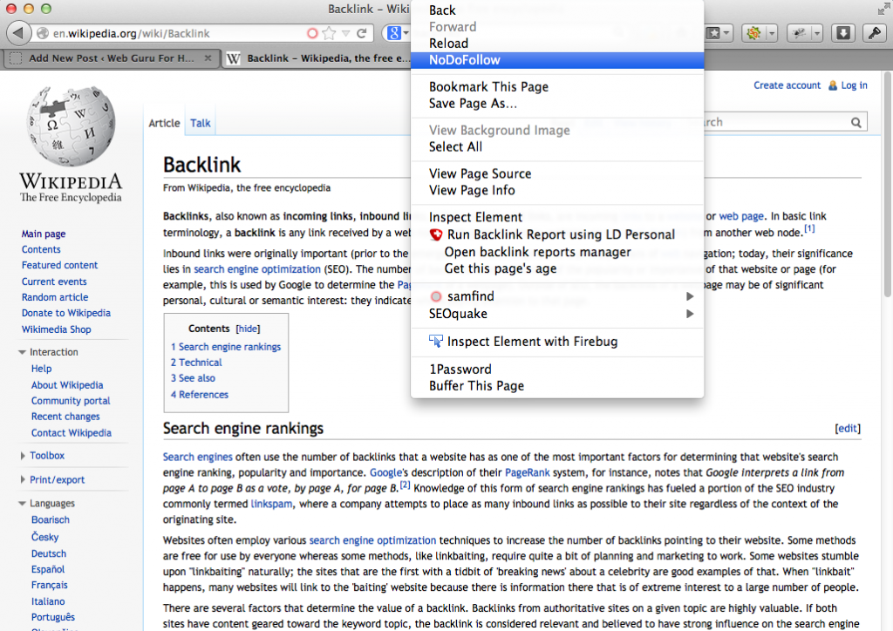
Task: Choose Save Page As… menu item
Action: click(557, 103)
